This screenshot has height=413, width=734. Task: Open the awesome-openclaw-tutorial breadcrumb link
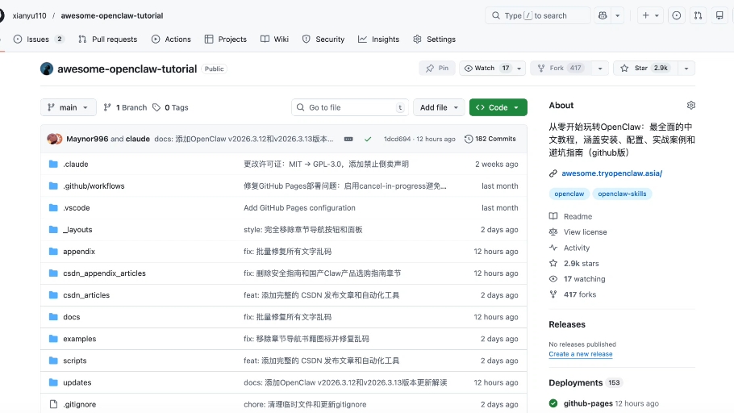[x=112, y=15]
